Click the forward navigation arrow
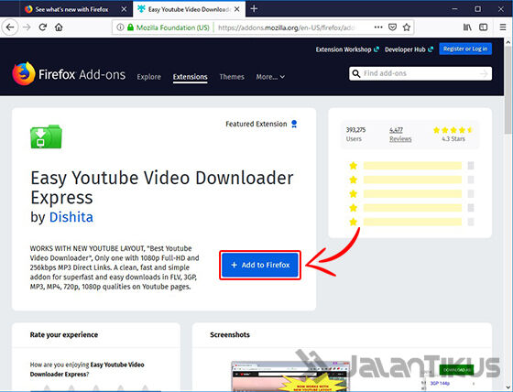 pos(27,27)
